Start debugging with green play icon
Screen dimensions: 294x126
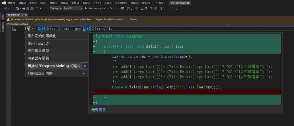86,8
